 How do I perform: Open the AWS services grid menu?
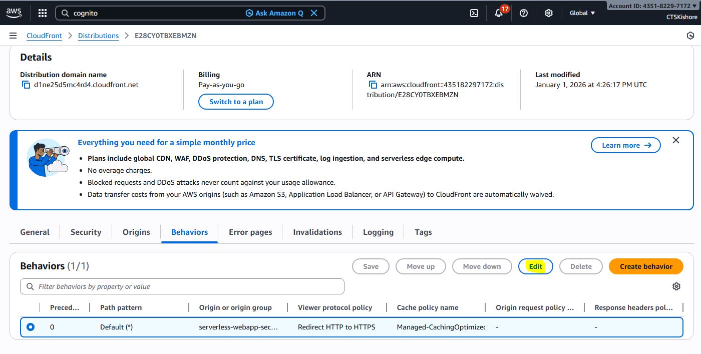click(43, 13)
